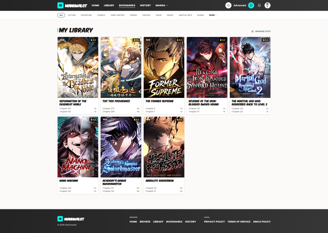Click the footer Home link
328x233 pixels.
tap(133, 222)
